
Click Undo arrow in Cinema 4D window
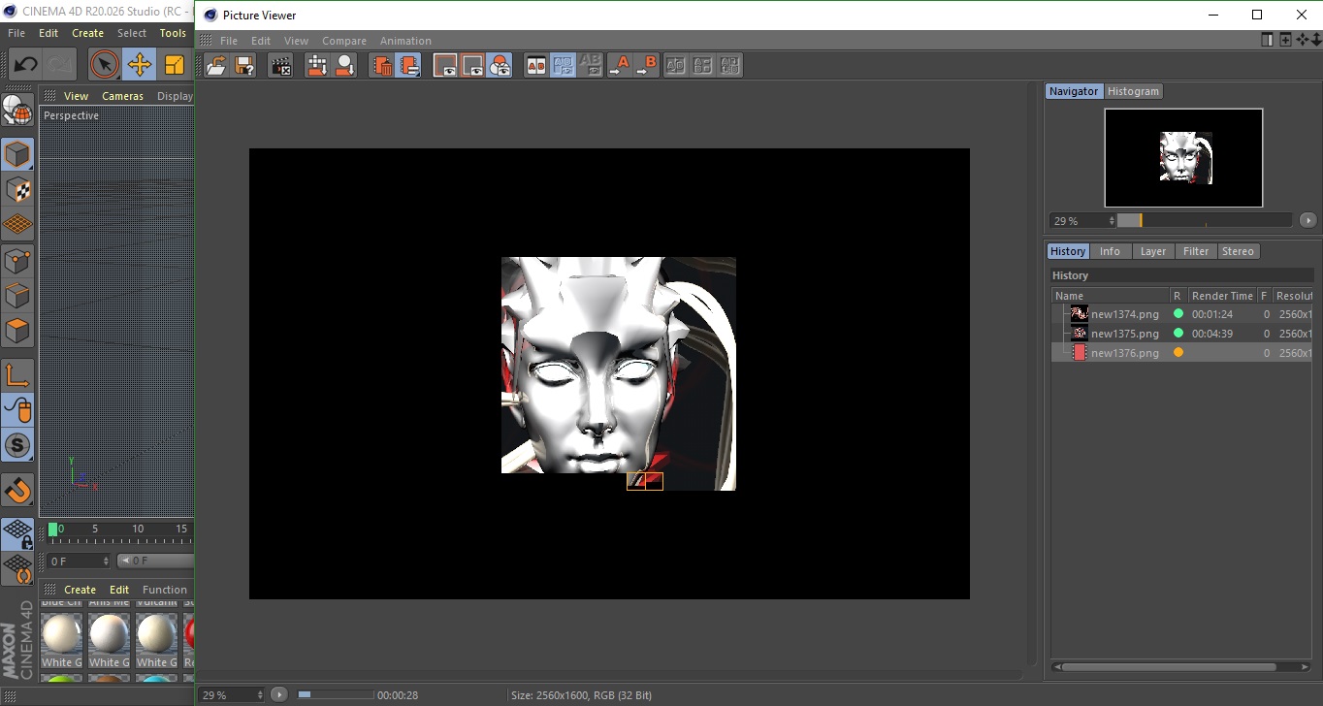pos(25,65)
